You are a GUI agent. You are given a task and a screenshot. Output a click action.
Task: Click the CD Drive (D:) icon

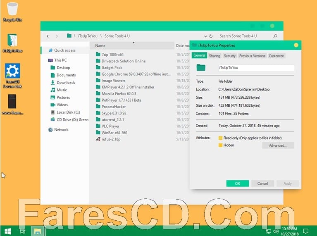pos(52,119)
